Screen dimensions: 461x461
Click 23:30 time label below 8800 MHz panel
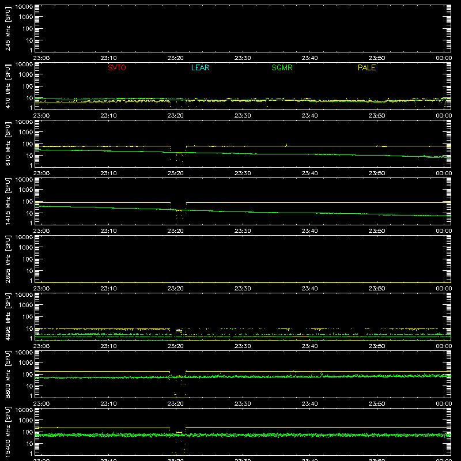(243, 404)
